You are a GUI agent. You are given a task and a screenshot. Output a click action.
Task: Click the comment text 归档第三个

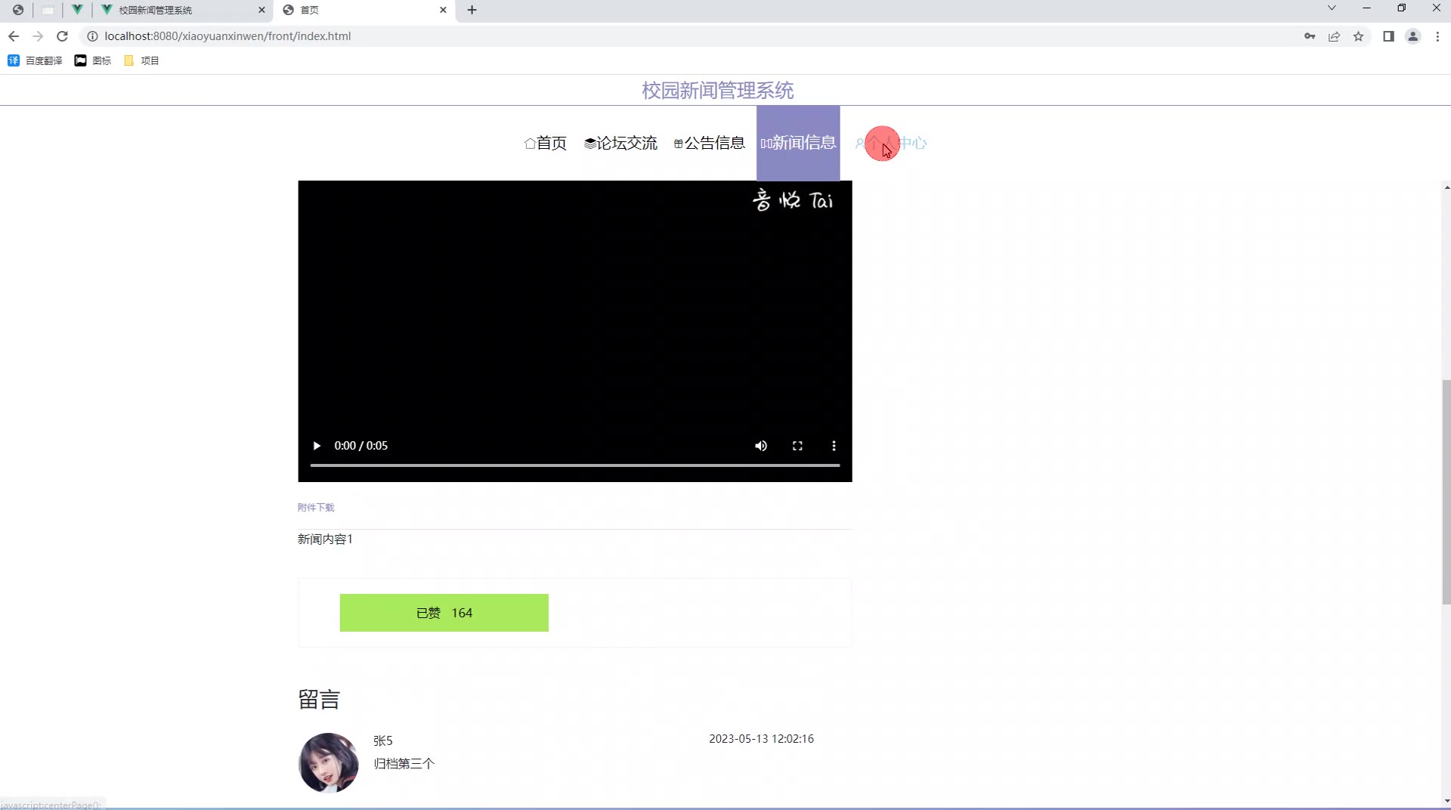click(404, 764)
